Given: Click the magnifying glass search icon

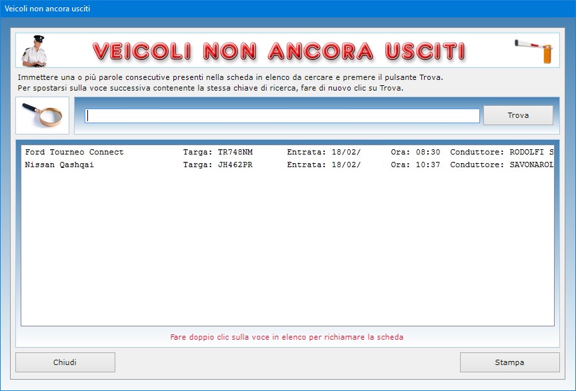Looking at the screenshot, I should [x=42, y=115].
